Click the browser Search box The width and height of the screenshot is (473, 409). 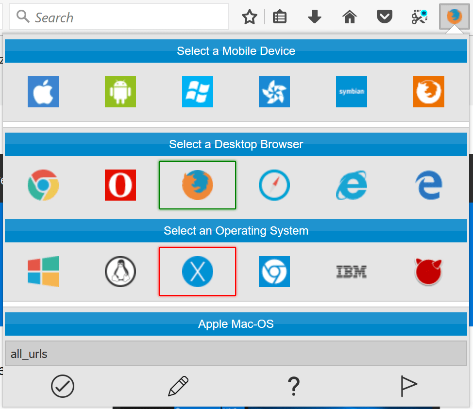119,17
